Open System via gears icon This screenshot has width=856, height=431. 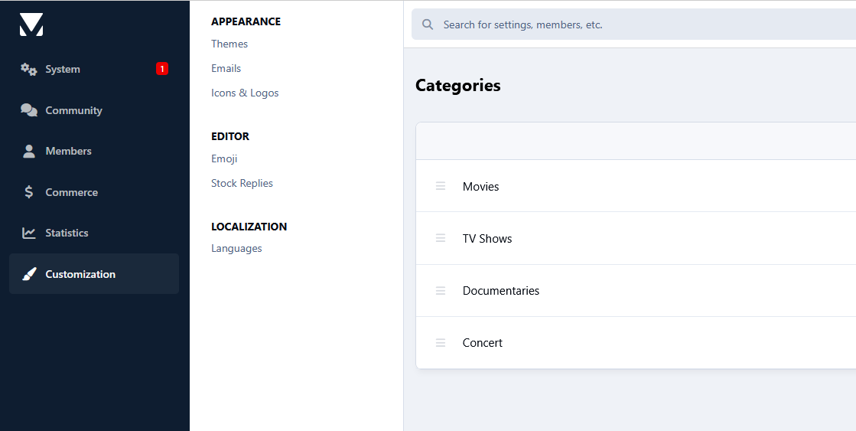(29, 70)
